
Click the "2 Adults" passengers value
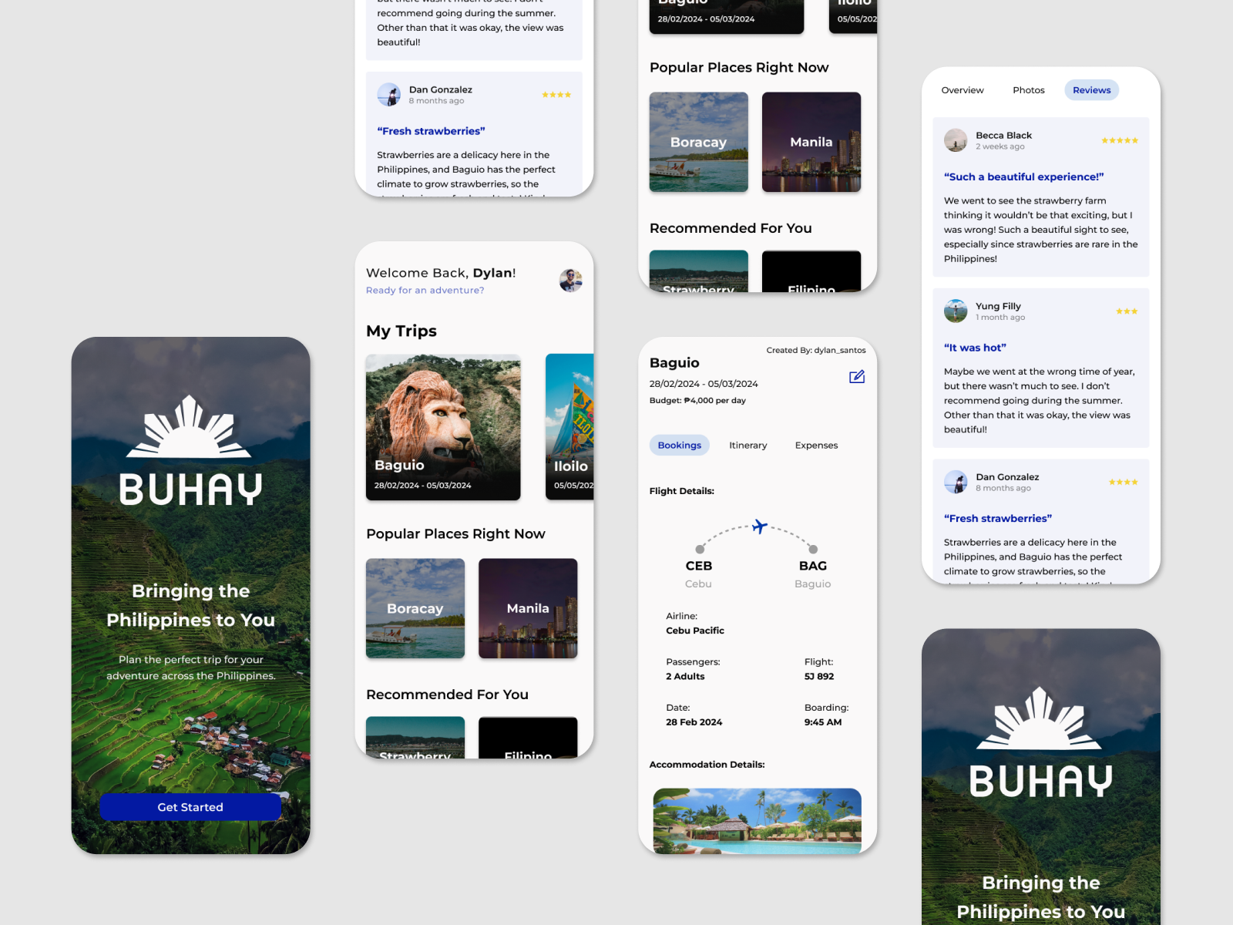click(685, 677)
